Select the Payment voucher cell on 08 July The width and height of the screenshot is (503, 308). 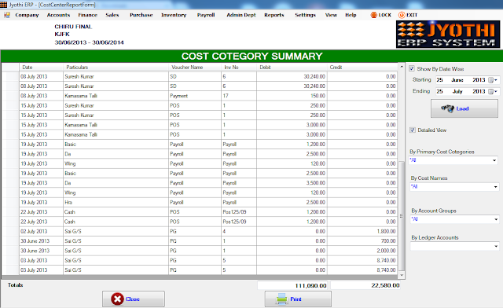tap(195, 96)
